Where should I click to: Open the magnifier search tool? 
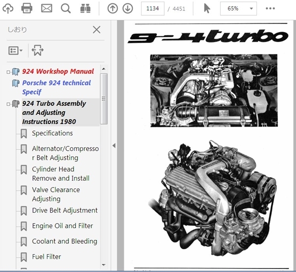coord(66,8)
